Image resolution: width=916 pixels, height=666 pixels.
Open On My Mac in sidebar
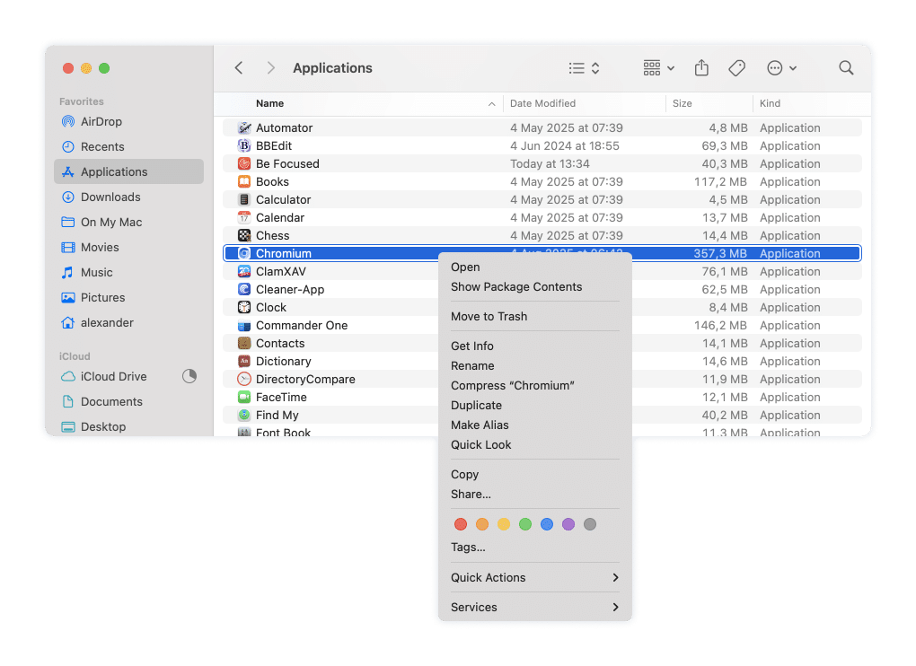point(128,222)
